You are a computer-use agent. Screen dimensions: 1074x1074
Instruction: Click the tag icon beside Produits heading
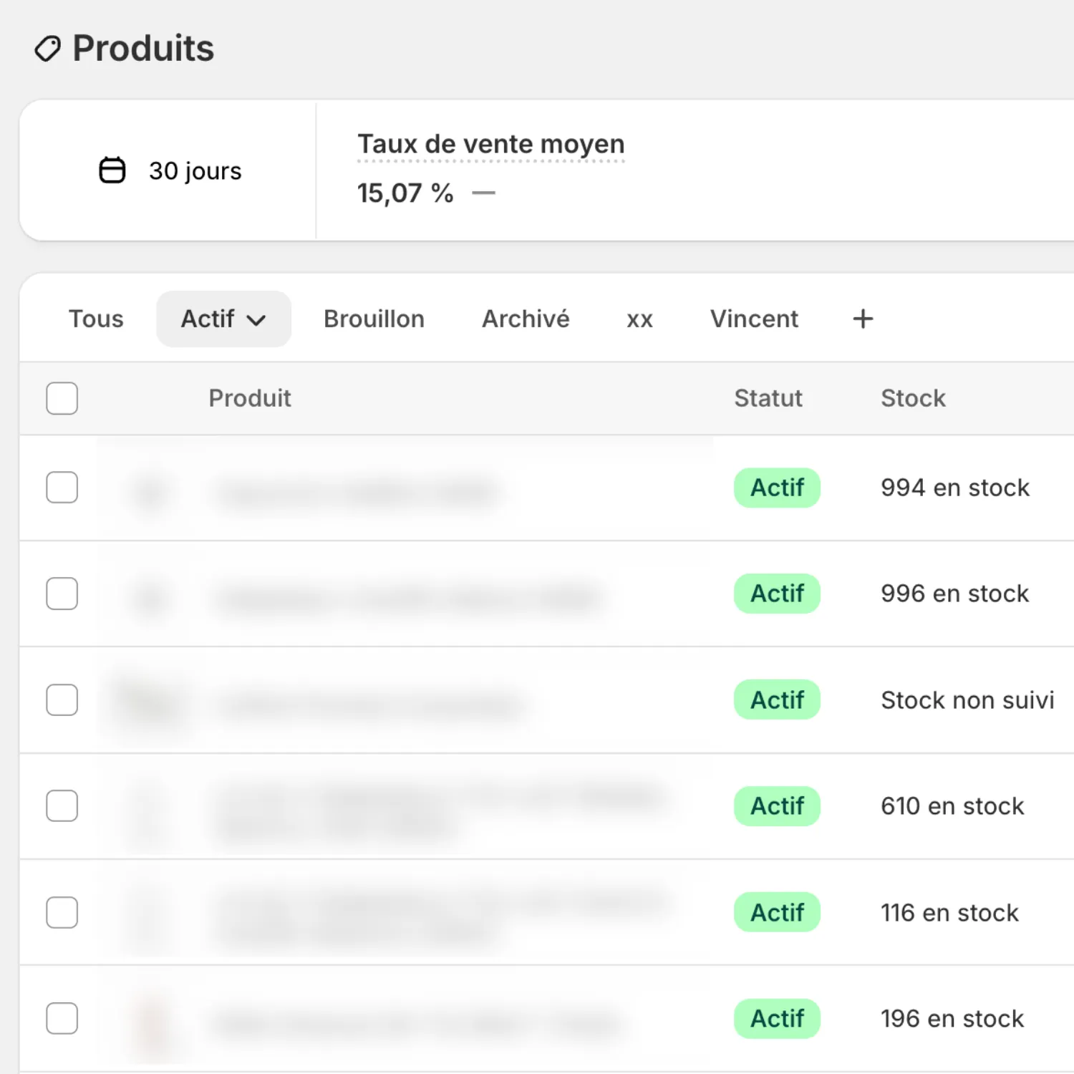pyautogui.click(x=47, y=48)
